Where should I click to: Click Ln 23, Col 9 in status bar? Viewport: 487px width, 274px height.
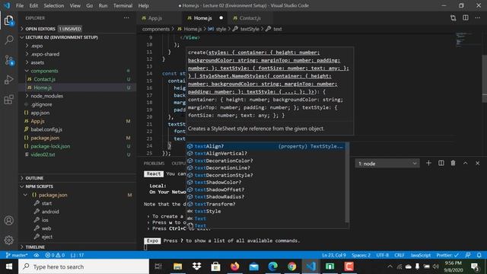334,255
